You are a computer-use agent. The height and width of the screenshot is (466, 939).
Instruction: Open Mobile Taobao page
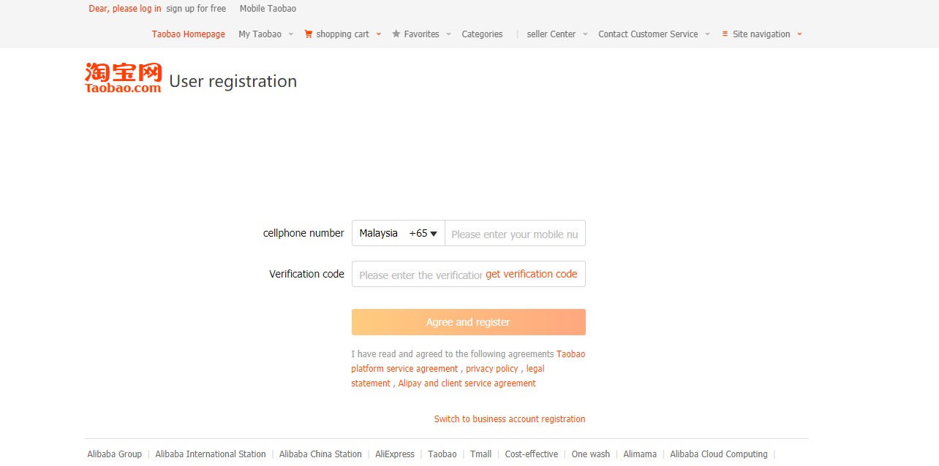268,8
